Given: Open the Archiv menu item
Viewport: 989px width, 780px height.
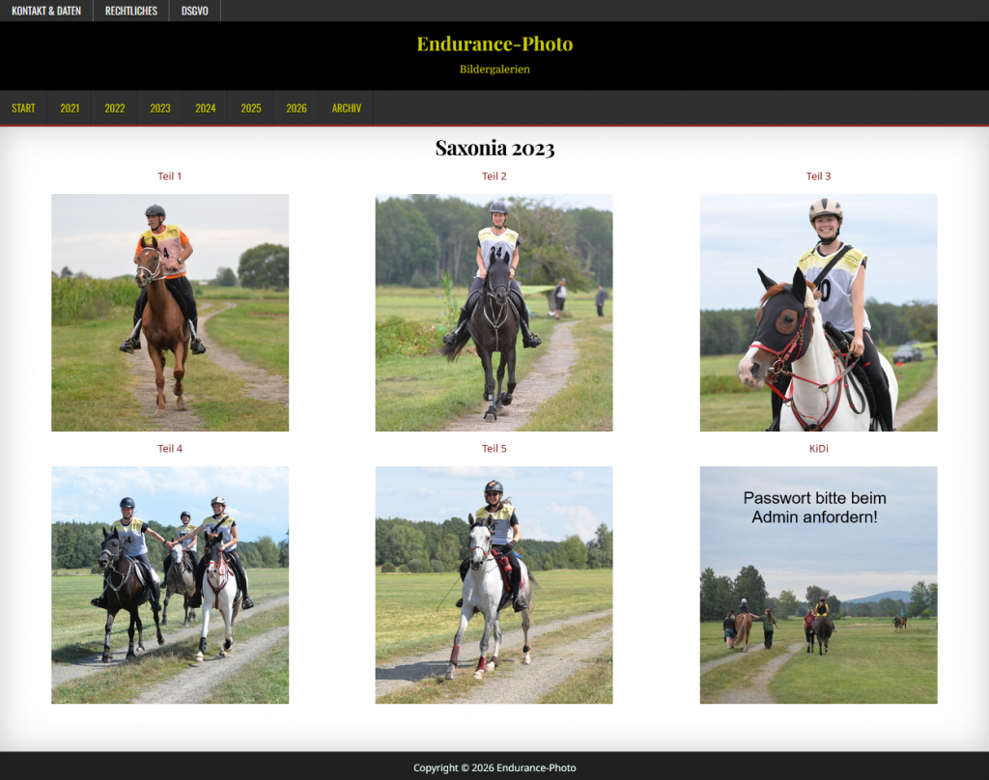Looking at the screenshot, I should coord(347,108).
